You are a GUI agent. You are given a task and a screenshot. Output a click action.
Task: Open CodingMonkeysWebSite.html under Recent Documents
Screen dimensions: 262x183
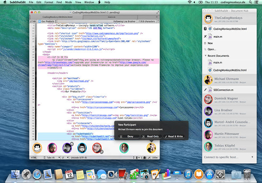click(x=230, y=70)
